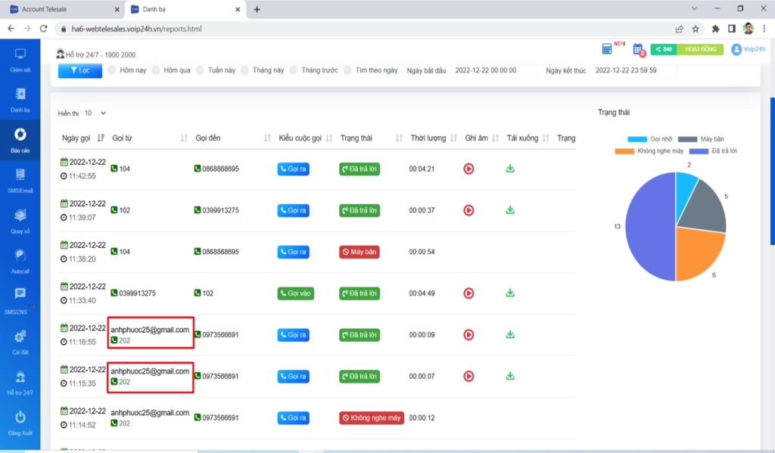The image size is (775, 453).
Task: Sort table by Gọi từ column
Action: tap(184, 138)
